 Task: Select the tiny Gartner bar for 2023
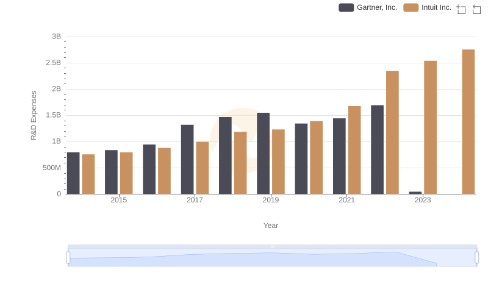point(415,193)
